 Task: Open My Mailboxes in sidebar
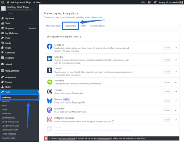pyautogui.click(x=19, y=33)
